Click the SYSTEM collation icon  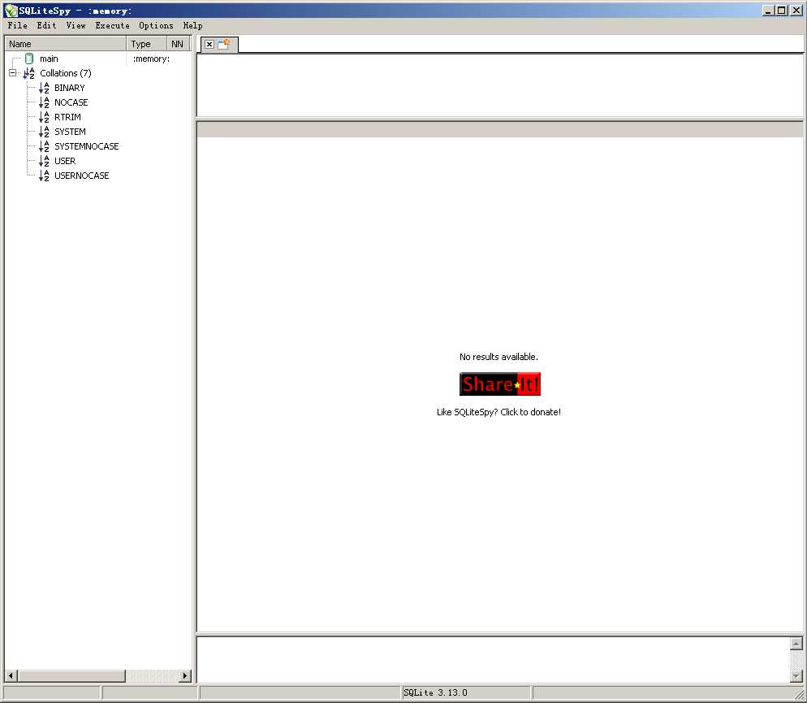click(45, 132)
